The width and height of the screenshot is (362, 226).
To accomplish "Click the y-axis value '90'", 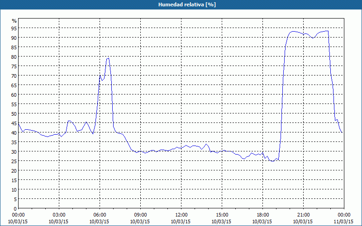I will [x=14, y=38].
